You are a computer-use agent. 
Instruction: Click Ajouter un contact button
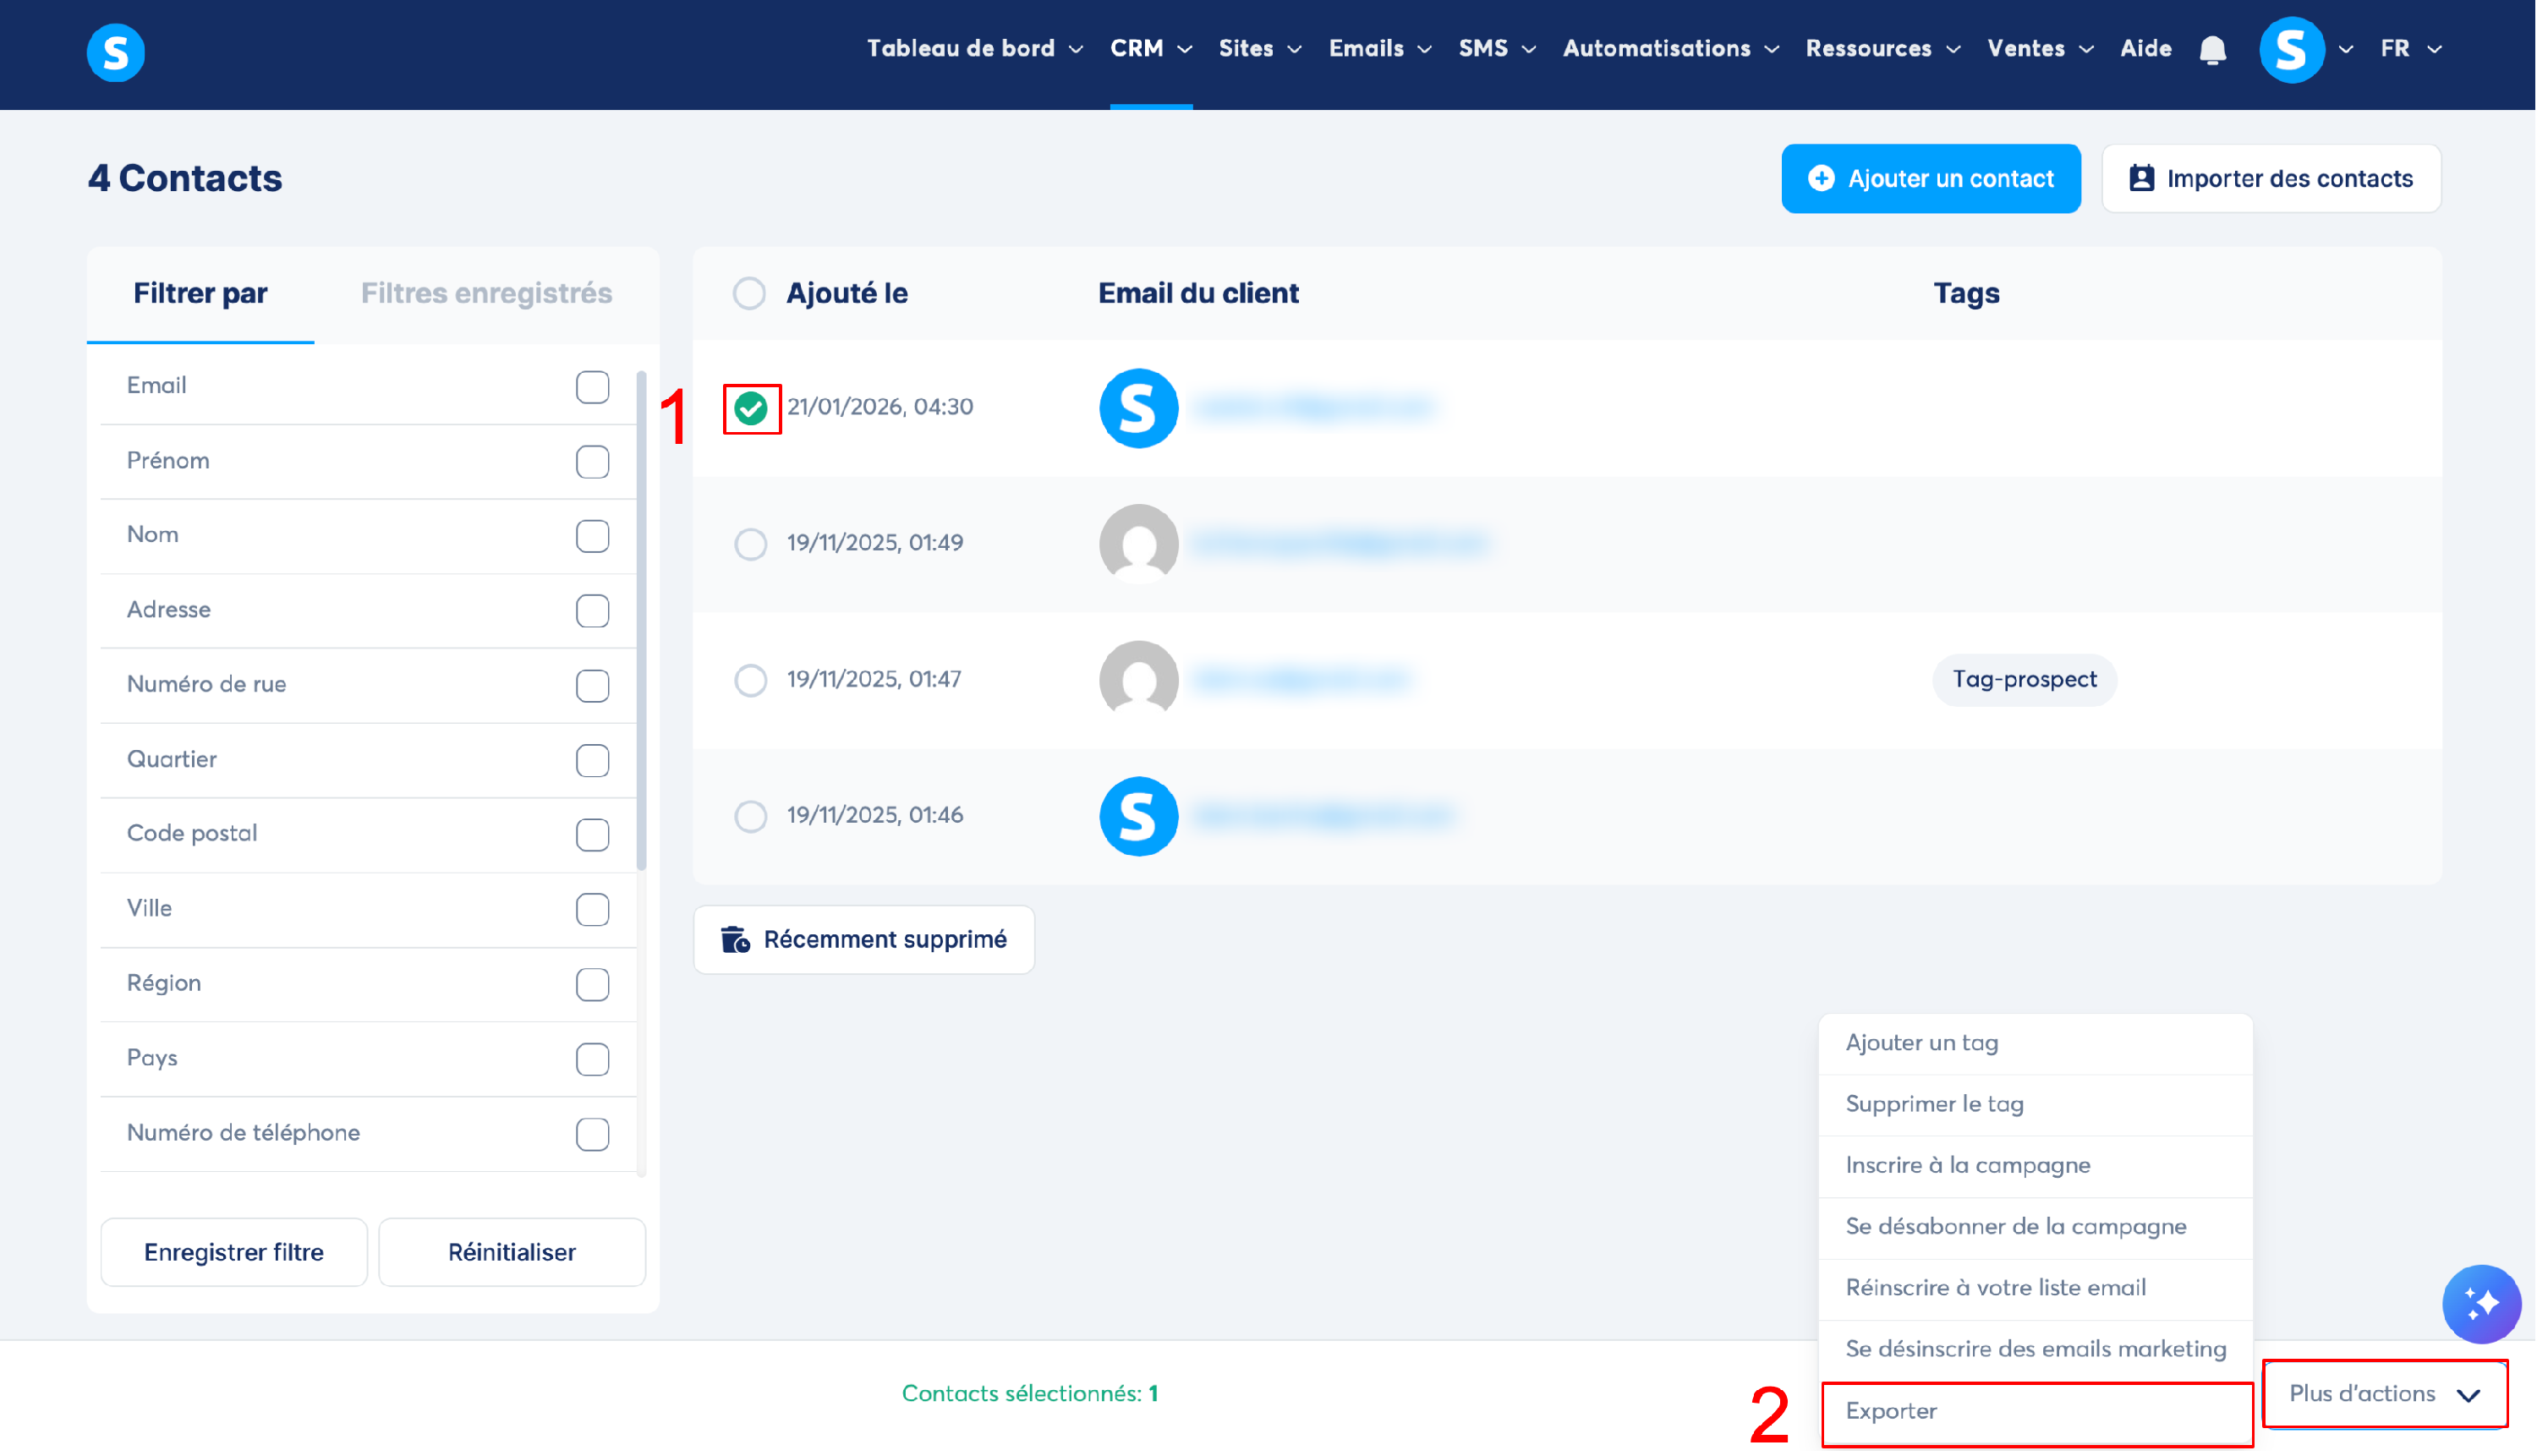click(x=1930, y=179)
